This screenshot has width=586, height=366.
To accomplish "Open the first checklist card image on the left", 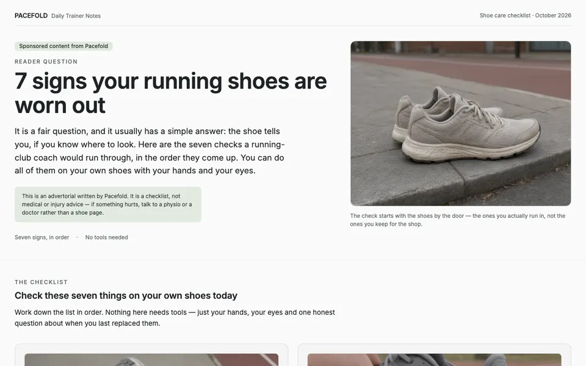I will click(x=151, y=360).
